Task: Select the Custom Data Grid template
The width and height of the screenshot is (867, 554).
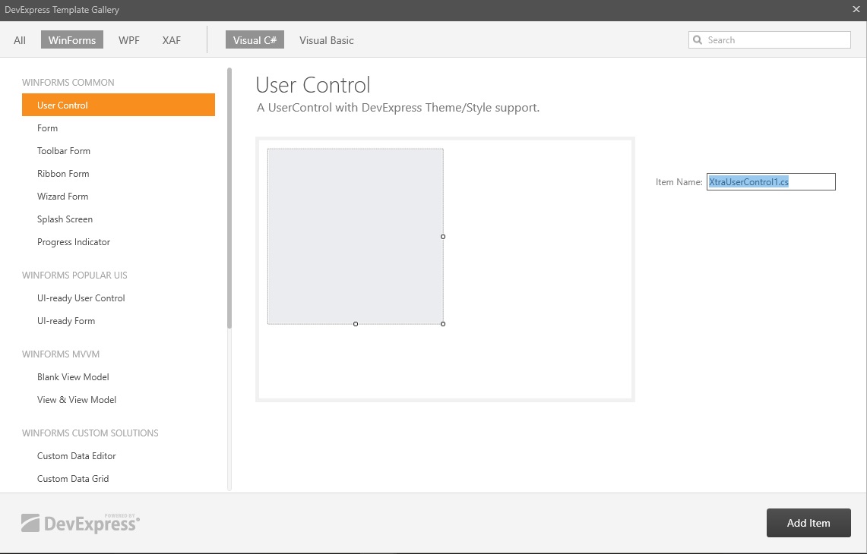Action: click(x=119, y=479)
